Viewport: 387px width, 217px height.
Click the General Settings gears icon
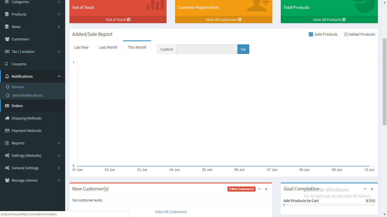click(x=7, y=168)
